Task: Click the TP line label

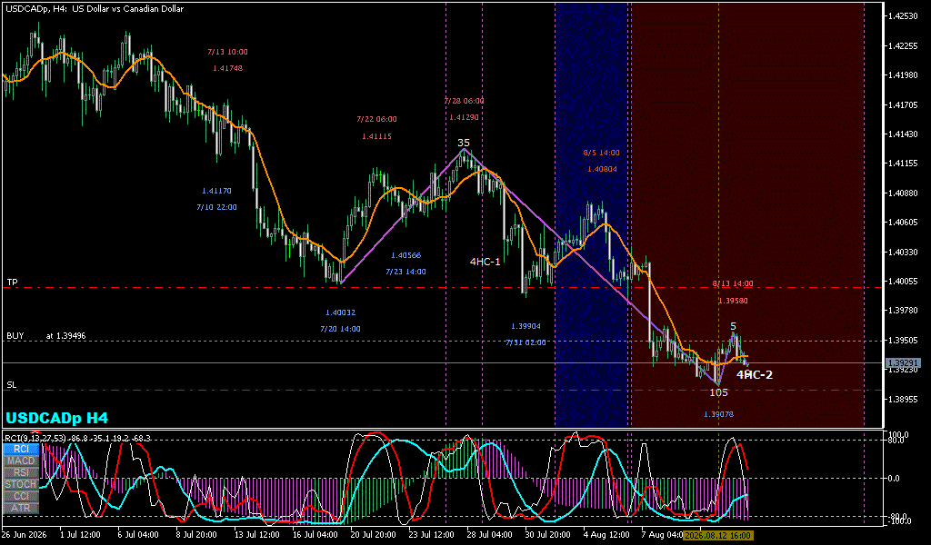Action: [x=12, y=282]
